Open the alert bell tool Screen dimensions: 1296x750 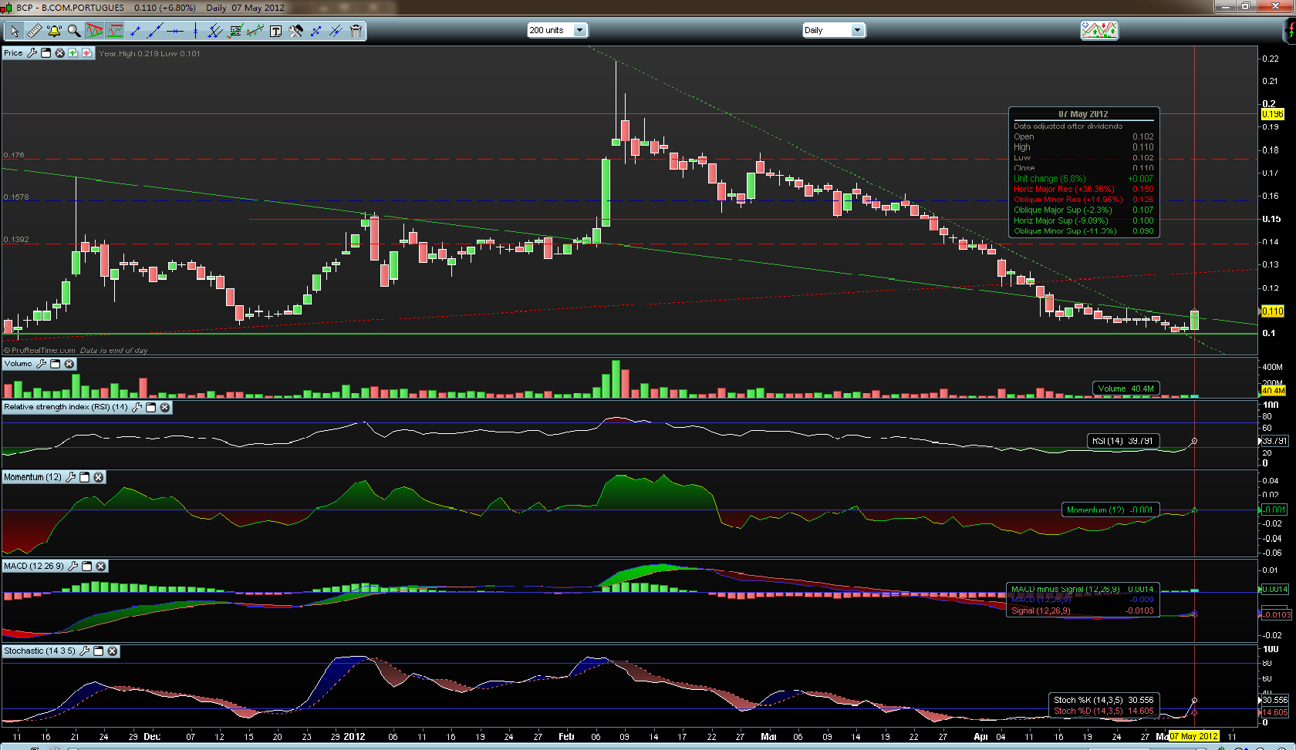[54, 31]
